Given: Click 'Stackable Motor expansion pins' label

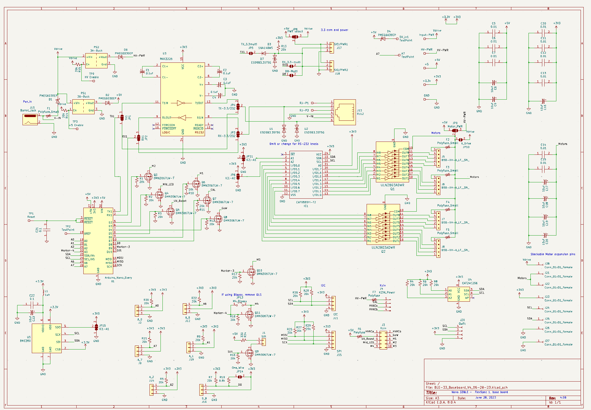Looking at the screenshot, I should point(553,254).
